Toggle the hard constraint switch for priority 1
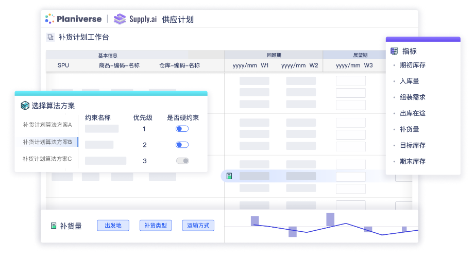The image size is (475, 257). click(182, 129)
